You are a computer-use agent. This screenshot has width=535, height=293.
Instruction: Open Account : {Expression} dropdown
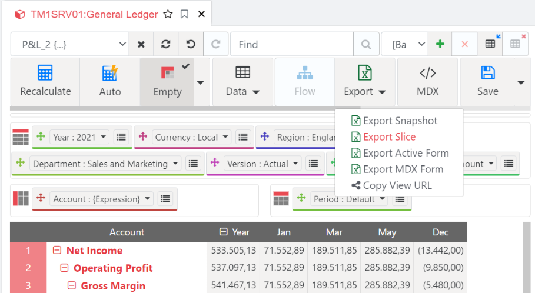tap(101, 199)
